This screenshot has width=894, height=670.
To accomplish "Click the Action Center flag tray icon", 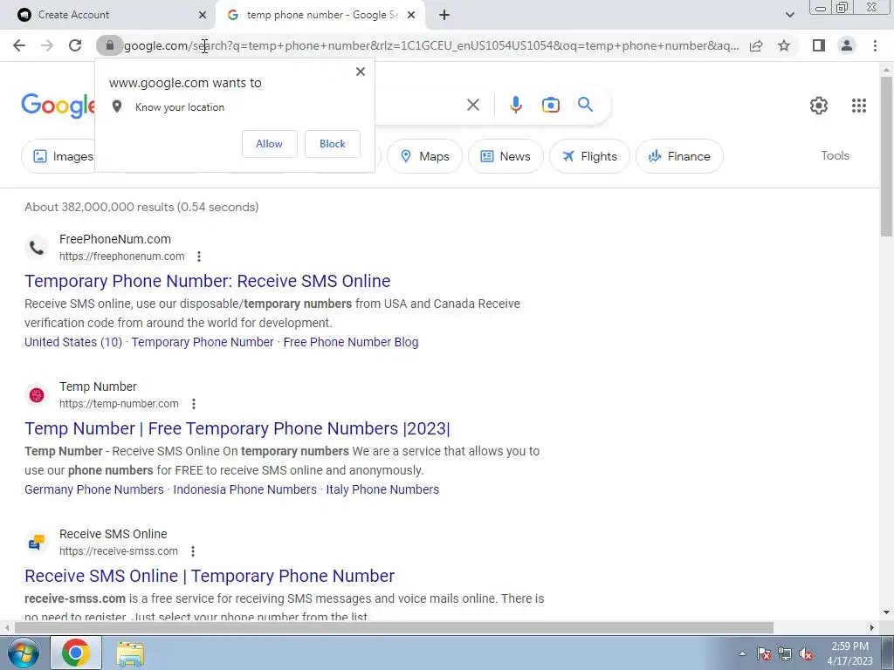I will click(x=764, y=653).
